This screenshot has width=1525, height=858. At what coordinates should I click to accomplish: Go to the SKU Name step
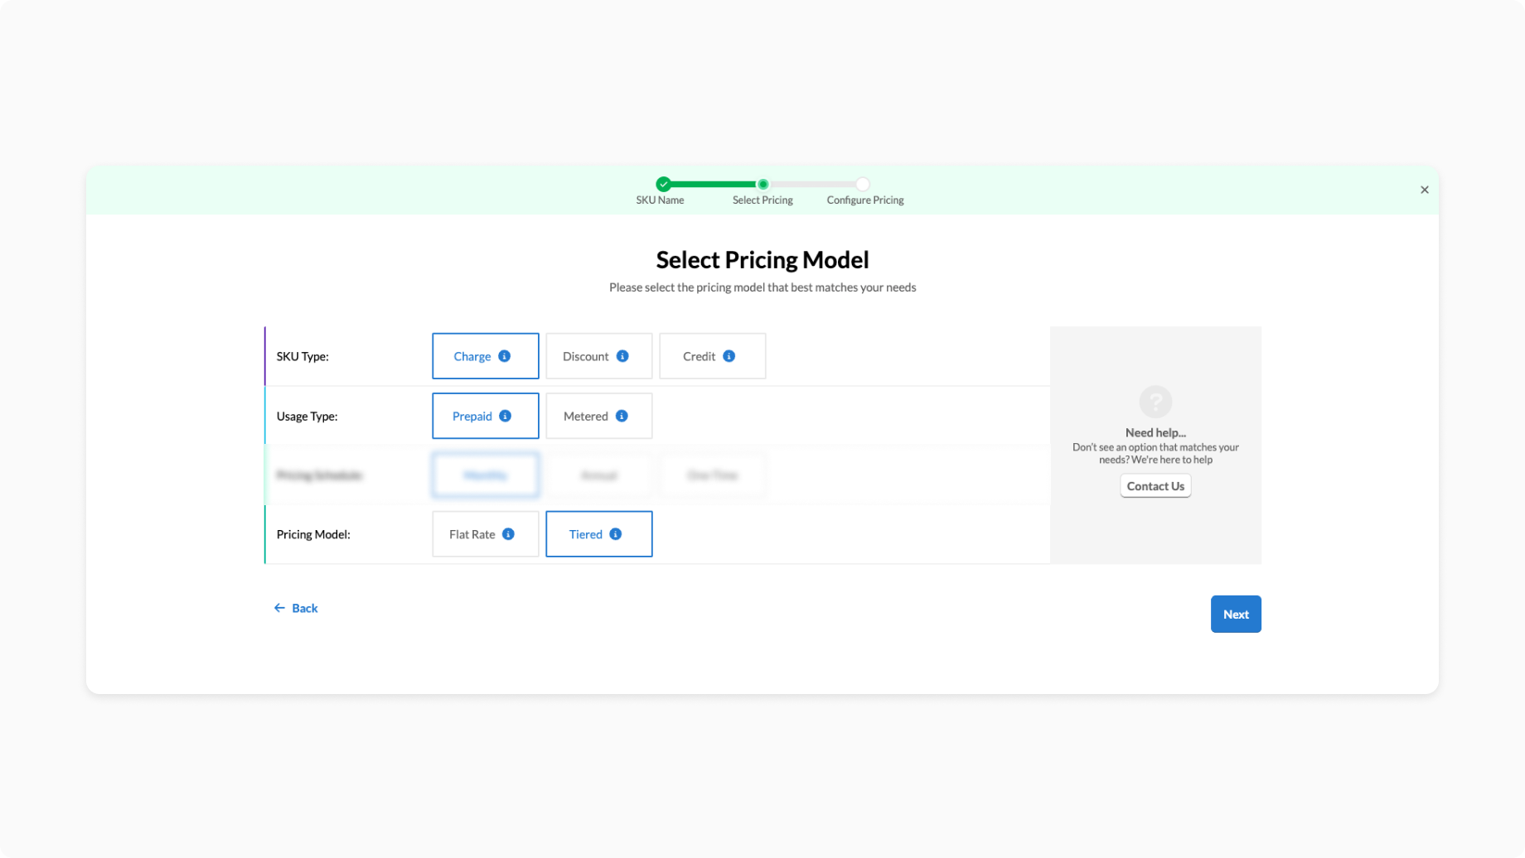663,185
